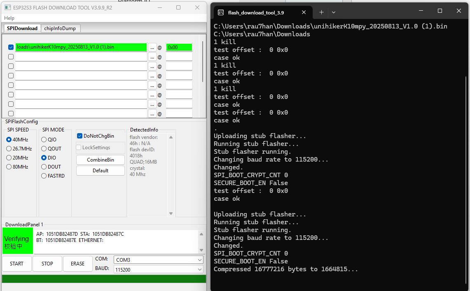The width and height of the screenshot is (470, 291).
Task: Open the COM port dropdown
Action: click(x=159, y=260)
